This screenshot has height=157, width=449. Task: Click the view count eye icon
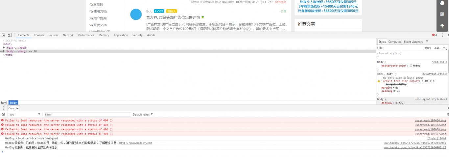254,2
